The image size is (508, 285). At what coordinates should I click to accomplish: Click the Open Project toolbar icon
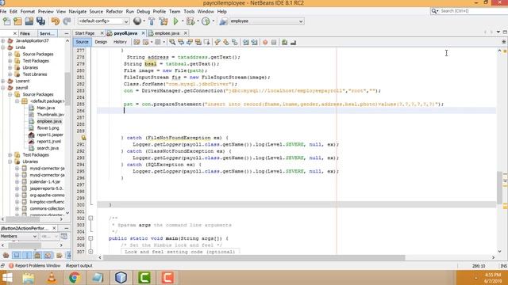pos(29,21)
